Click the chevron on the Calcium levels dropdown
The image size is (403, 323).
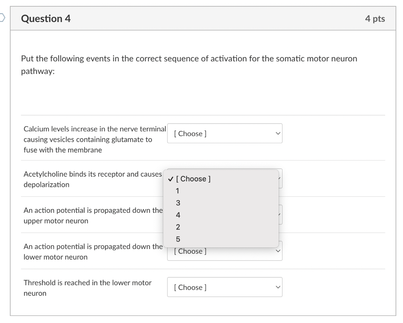pyautogui.click(x=278, y=133)
